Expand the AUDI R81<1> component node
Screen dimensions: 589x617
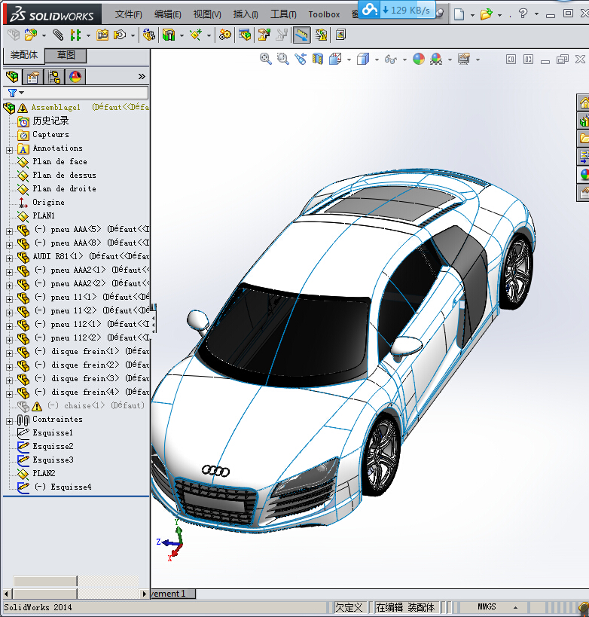[9, 257]
